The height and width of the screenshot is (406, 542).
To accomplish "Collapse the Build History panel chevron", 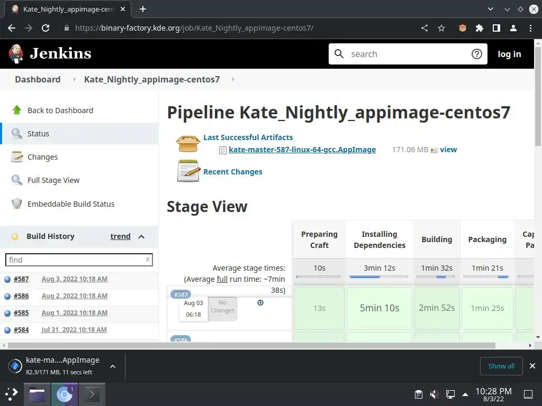I will pyautogui.click(x=141, y=236).
